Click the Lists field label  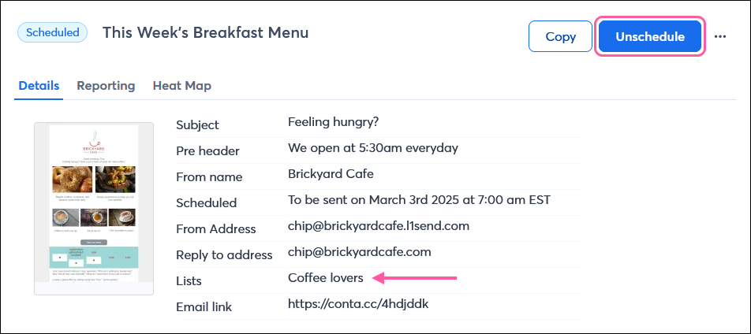pos(189,281)
